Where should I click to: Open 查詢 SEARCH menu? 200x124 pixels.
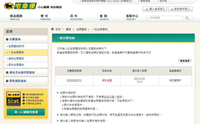pos(104,18)
